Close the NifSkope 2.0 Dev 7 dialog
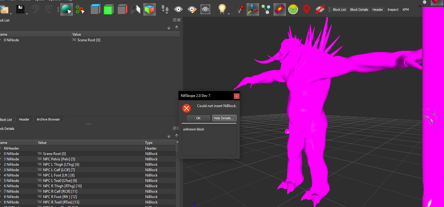Viewport: 444px width, 207px height. point(237,96)
